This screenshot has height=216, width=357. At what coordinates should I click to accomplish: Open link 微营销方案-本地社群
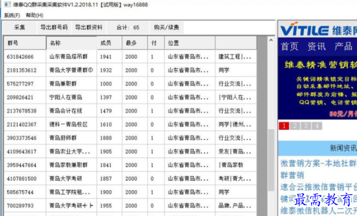(319, 163)
